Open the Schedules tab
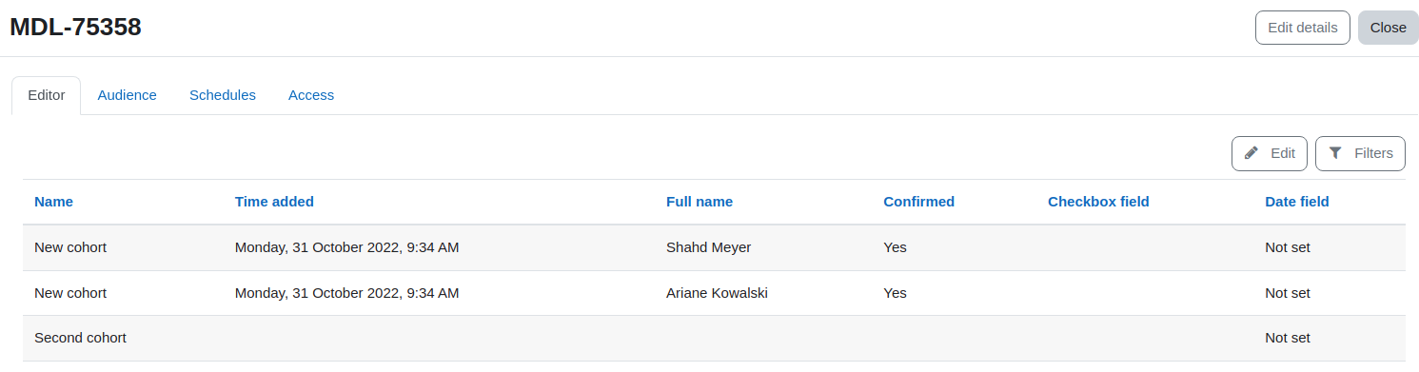Screen dimensions: 1419x372 tap(223, 95)
